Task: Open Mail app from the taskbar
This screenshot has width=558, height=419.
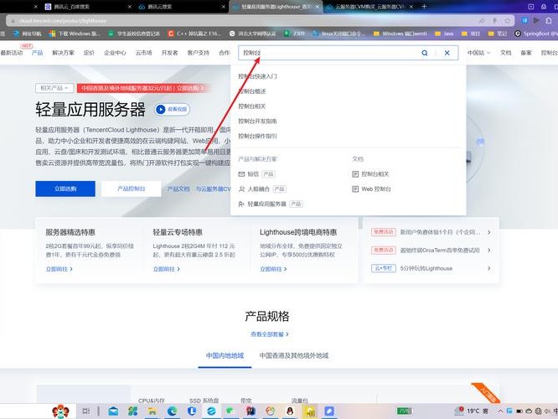Action: click(113, 411)
